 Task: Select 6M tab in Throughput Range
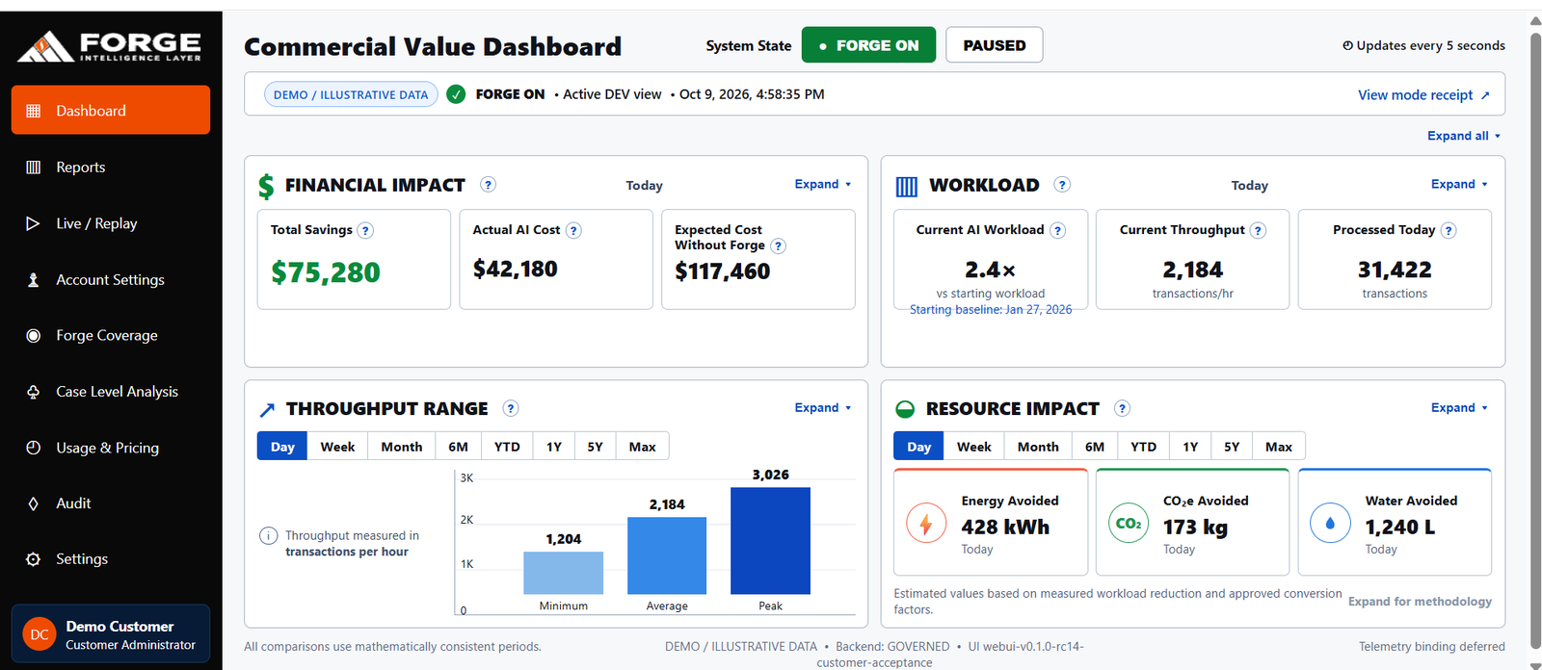(x=458, y=447)
